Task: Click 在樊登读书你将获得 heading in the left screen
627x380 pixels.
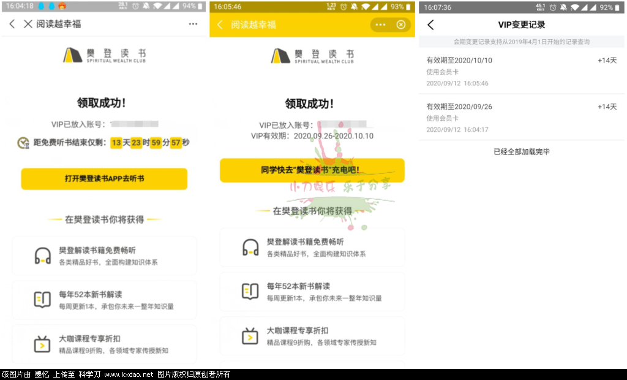Action: click(x=104, y=219)
